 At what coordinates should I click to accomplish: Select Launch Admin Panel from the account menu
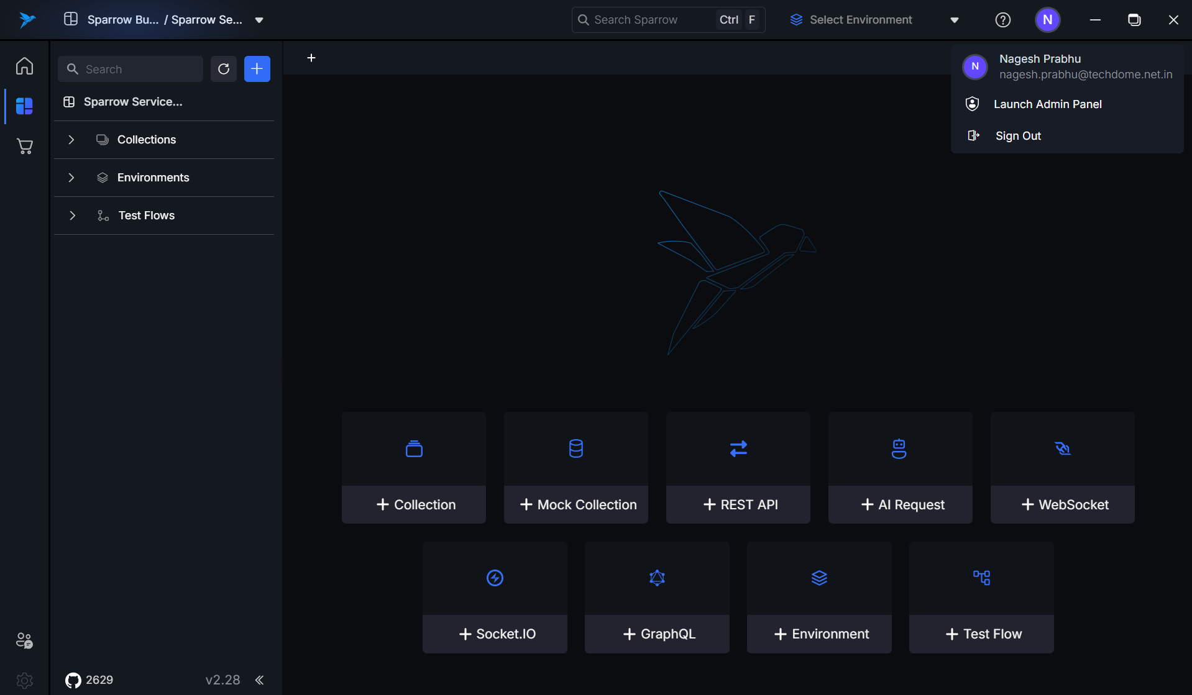pyautogui.click(x=1047, y=104)
